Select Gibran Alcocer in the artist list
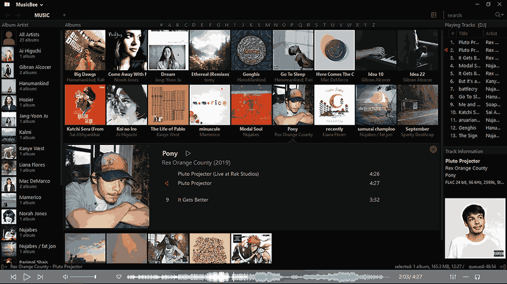The width and height of the screenshot is (507, 284). point(31,70)
